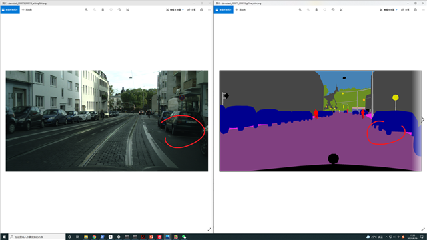Favorite the segmentation image with heart icon
This screenshot has height=240, width=427.
(325, 10)
